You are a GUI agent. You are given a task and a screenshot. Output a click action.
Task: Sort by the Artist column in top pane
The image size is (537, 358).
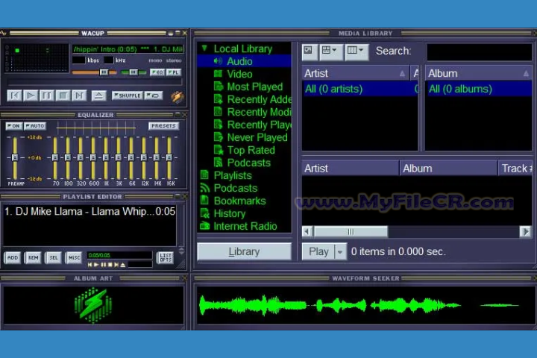pyautogui.click(x=355, y=73)
